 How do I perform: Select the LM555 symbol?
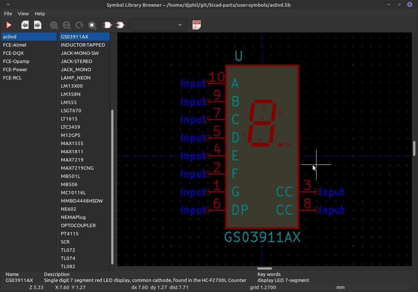point(84,102)
